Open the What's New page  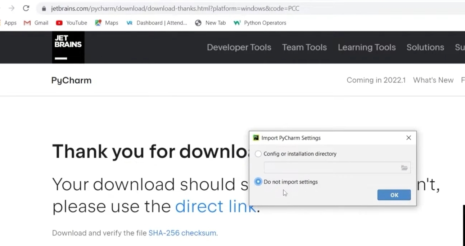(433, 80)
